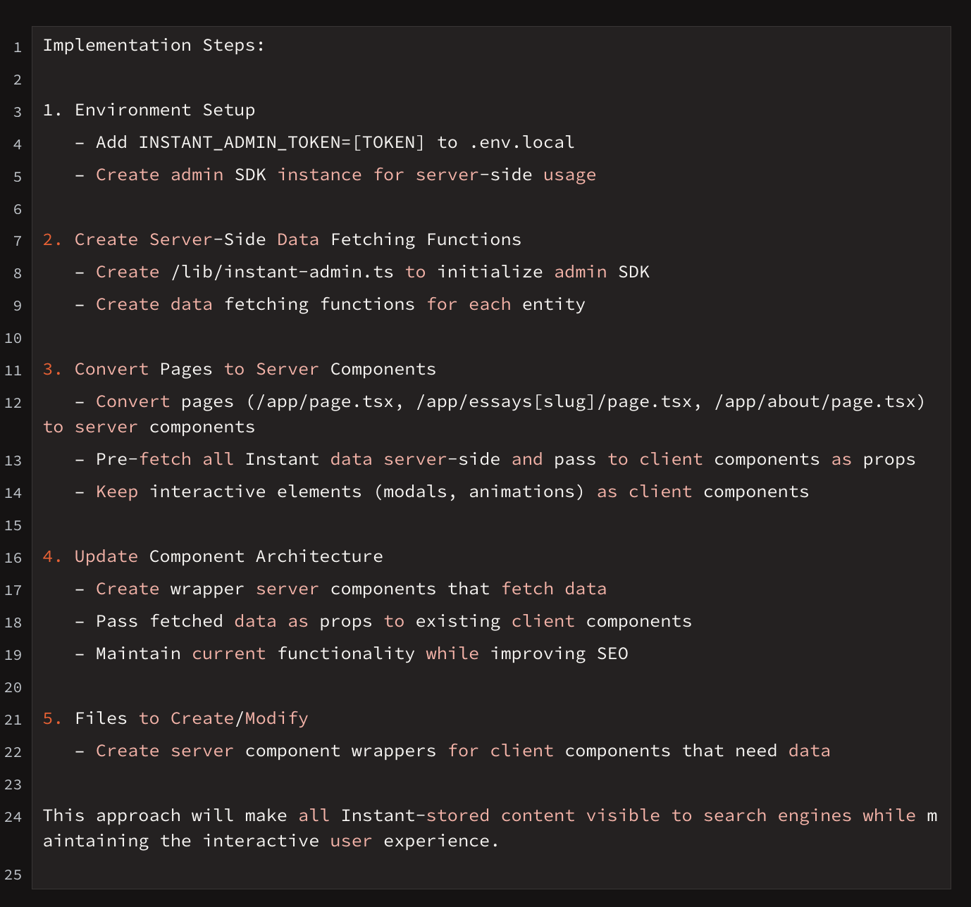Click the '.env.local' filename text
The height and width of the screenshot is (907, 971).
[521, 143]
